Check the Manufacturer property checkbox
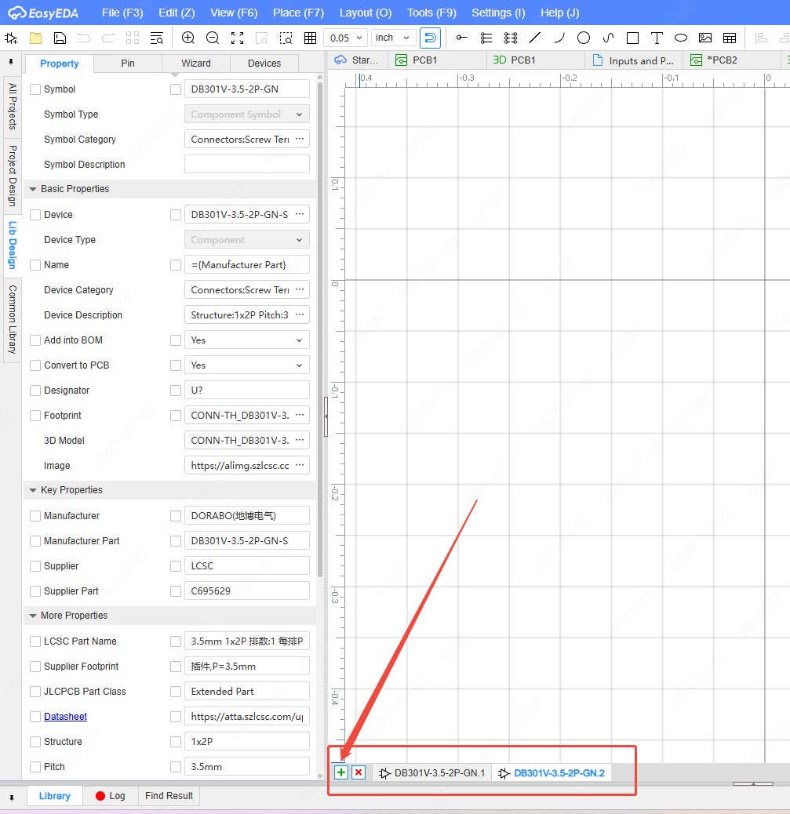The image size is (790, 814). coord(35,516)
